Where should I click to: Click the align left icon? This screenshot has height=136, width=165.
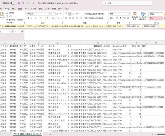pyautogui.click(x=66, y=18)
